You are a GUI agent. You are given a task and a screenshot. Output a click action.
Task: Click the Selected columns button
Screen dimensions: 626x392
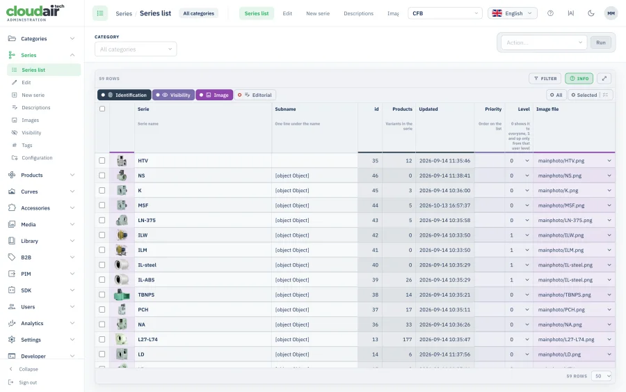click(584, 95)
